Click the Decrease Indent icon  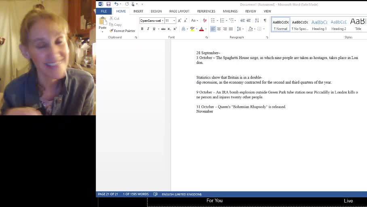coord(243,21)
